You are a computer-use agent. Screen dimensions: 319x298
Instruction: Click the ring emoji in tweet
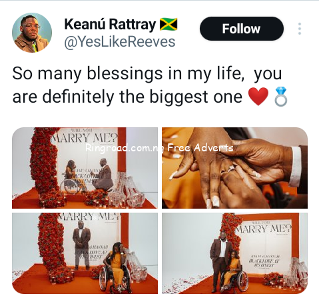pos(281,97)
